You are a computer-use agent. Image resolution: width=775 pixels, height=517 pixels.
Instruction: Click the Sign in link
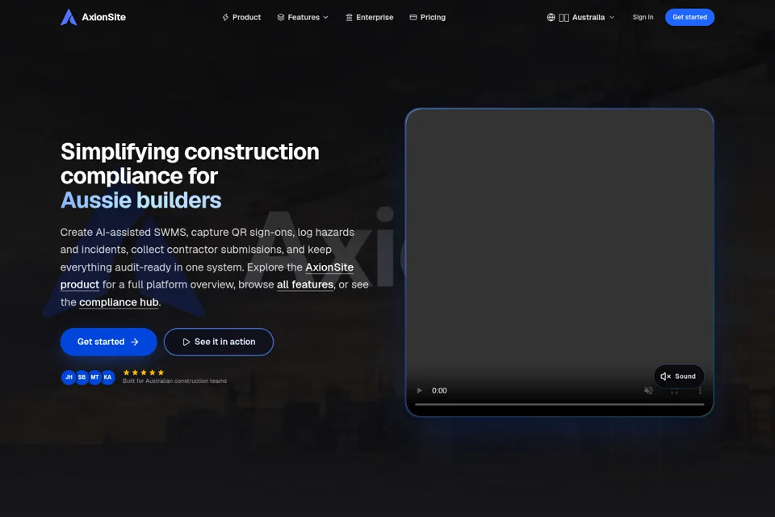[x=643, y=17]
